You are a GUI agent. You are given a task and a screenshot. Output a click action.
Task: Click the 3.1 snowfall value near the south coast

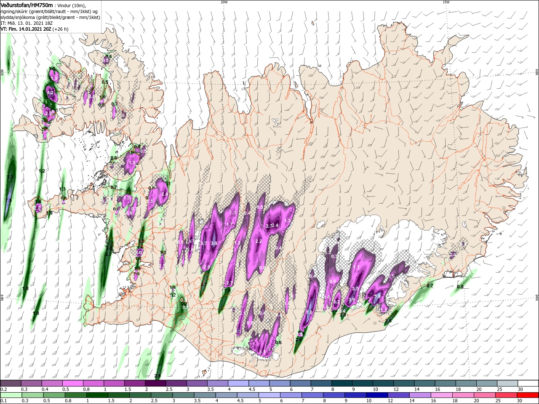point(262,352)
